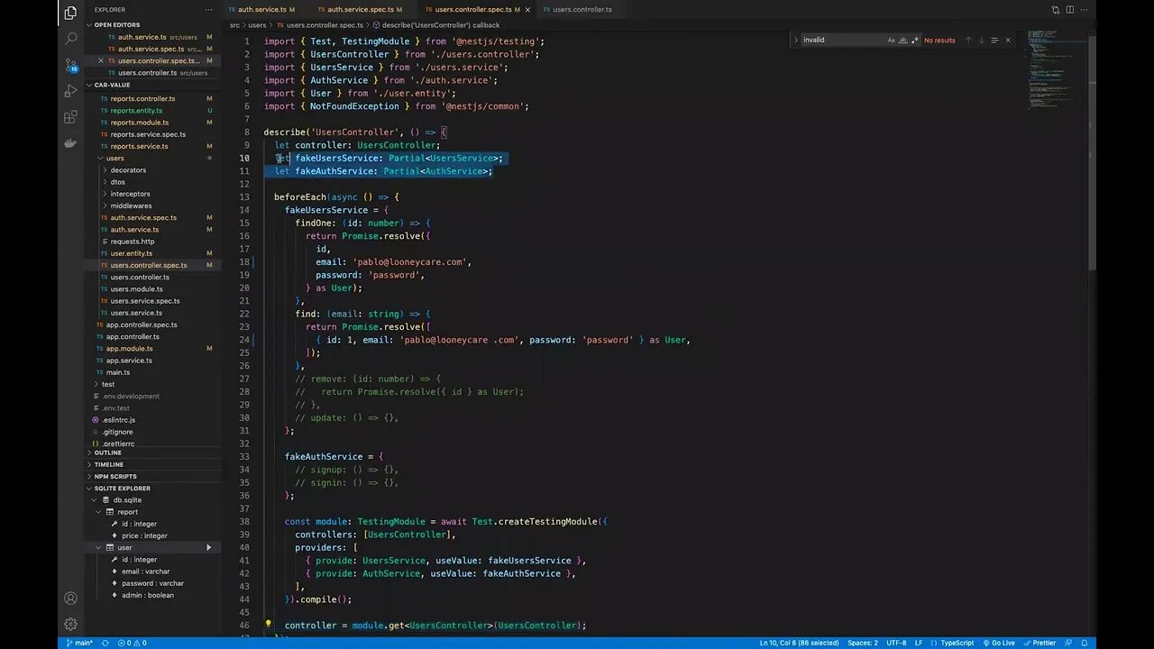Click the feedback icon in status bar

point(1069,643)
